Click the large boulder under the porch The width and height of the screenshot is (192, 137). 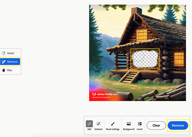point(158,80)
